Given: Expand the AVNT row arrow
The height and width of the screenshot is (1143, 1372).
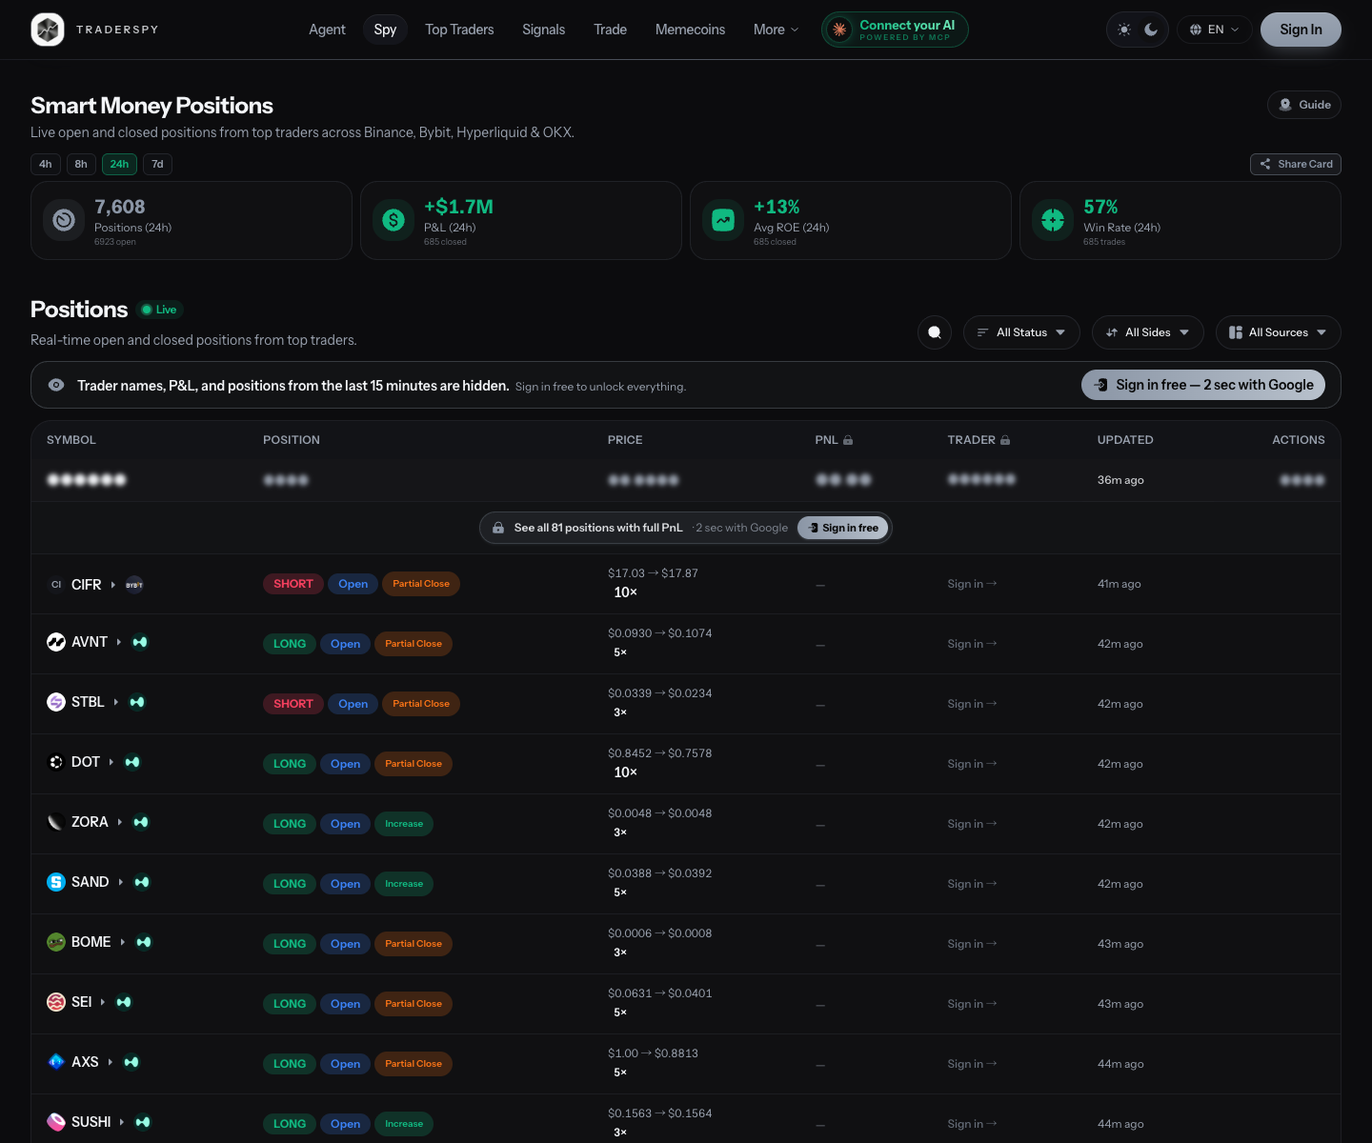Looking at the screenshot, I should (x=119, y=642).
